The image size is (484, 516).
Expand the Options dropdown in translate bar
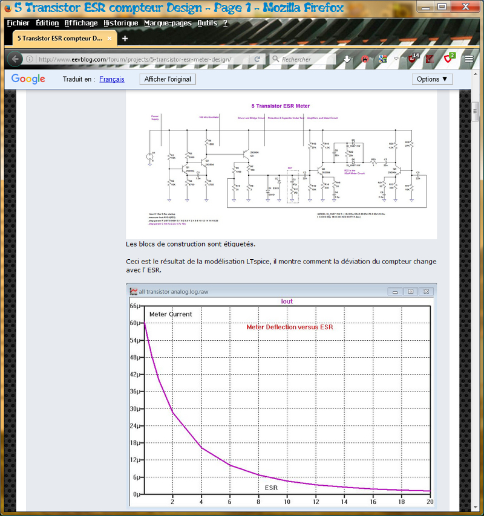click(x=433, y=79)
